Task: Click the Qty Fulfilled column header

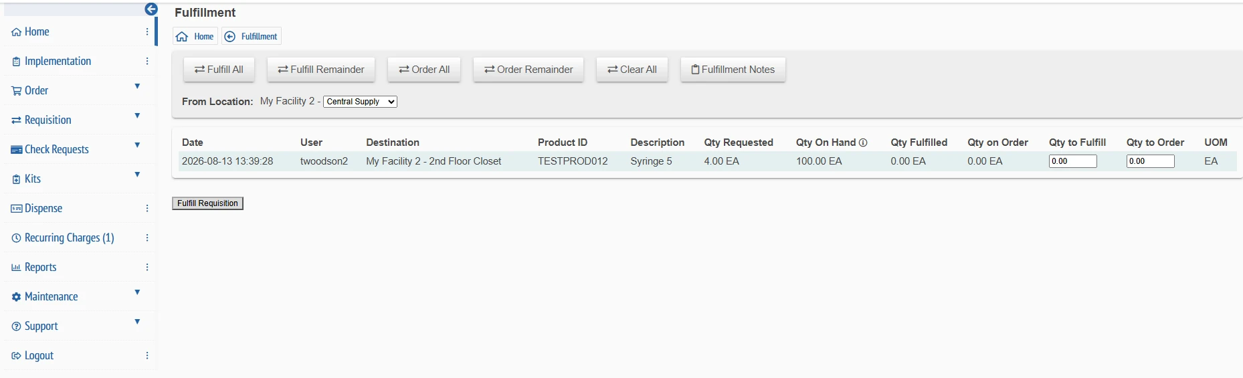Action: pos(919,143)
